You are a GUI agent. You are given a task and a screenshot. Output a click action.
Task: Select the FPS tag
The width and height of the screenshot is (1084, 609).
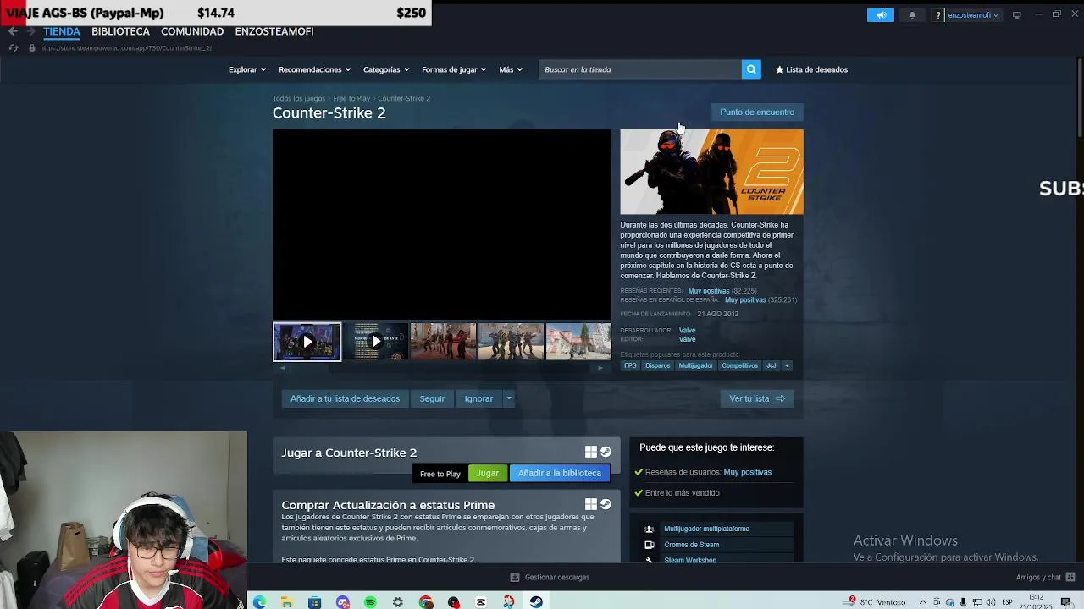point(630,365)
